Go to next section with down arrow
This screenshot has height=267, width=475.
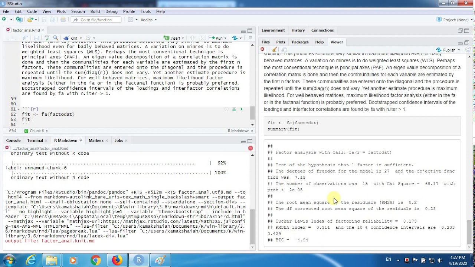[x=200, y=38]
